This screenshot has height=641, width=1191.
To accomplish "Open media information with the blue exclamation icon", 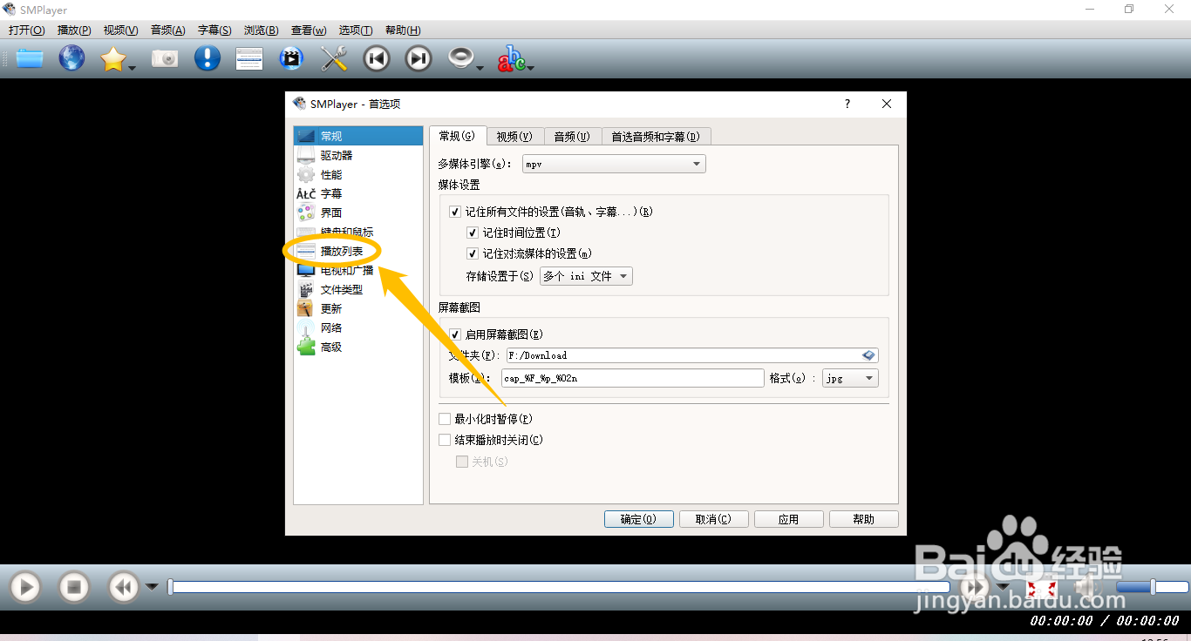I will pos(207,57).
